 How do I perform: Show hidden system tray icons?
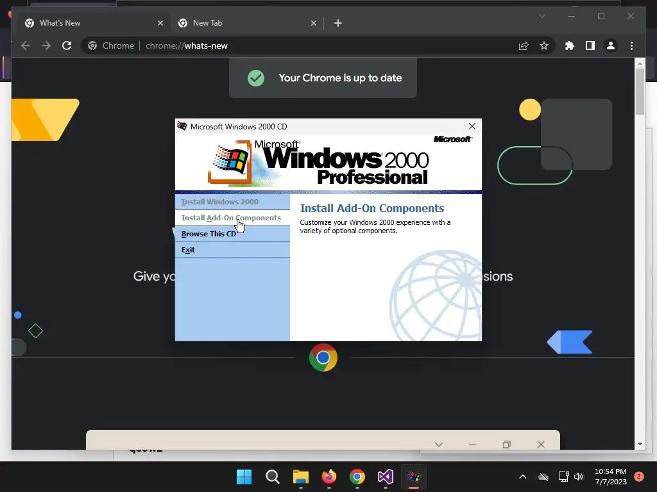click(522, 477)
